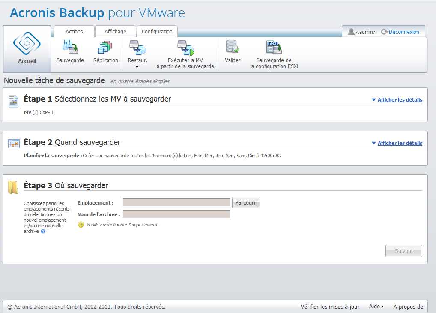The image size is (436, 313).
Task: Click the Étape 3 folder icon
Action: tap(13, 187)
